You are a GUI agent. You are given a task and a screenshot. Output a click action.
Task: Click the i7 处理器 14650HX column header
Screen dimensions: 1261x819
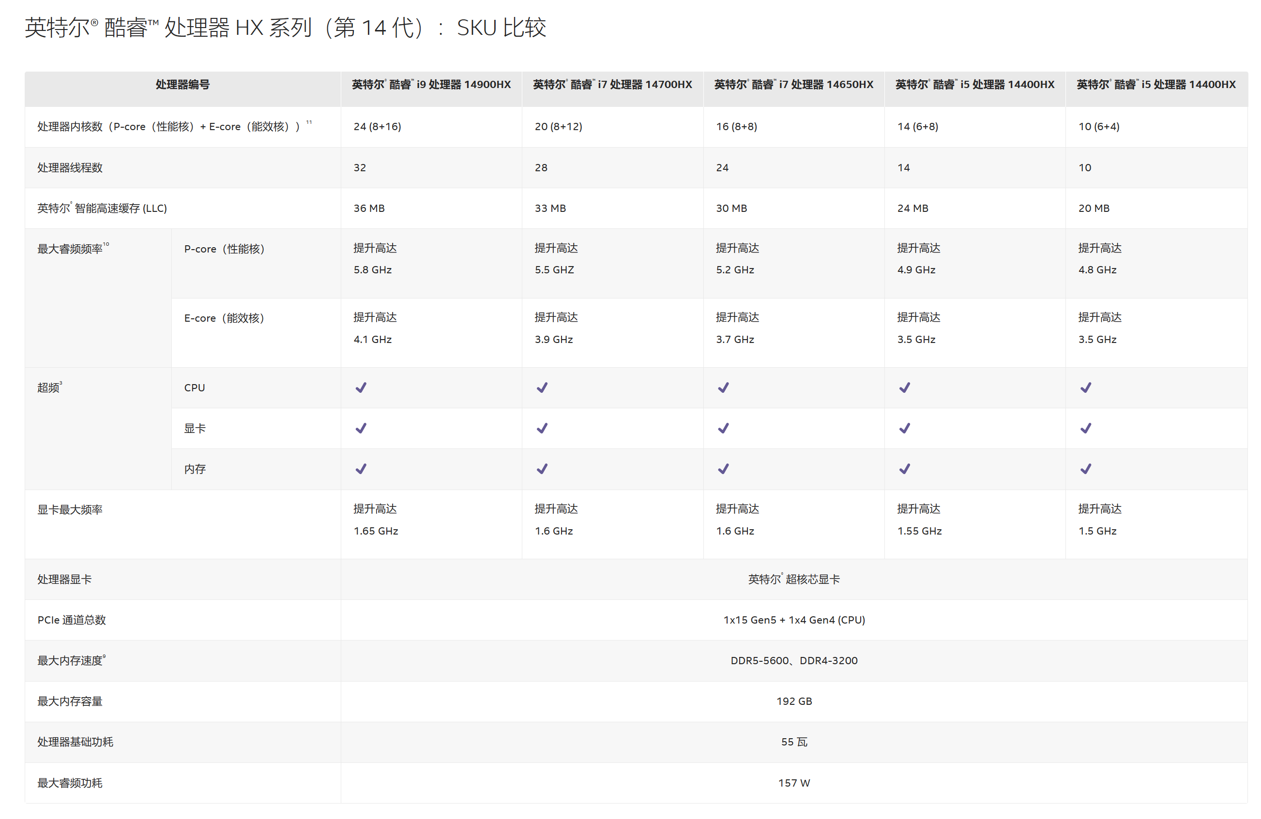pyautogui.click(x=794, y=85)
